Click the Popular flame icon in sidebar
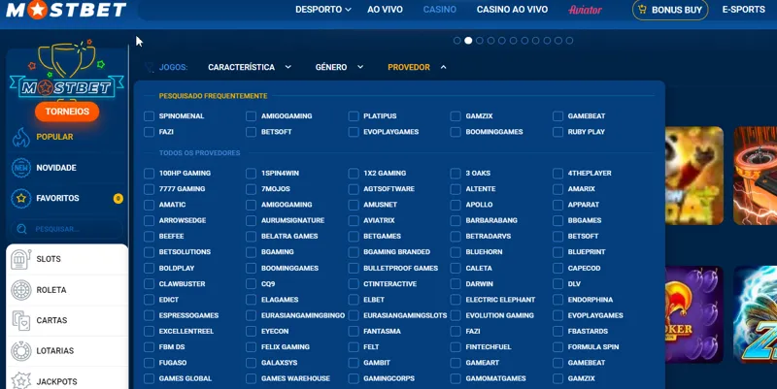 tap(21, 137)
